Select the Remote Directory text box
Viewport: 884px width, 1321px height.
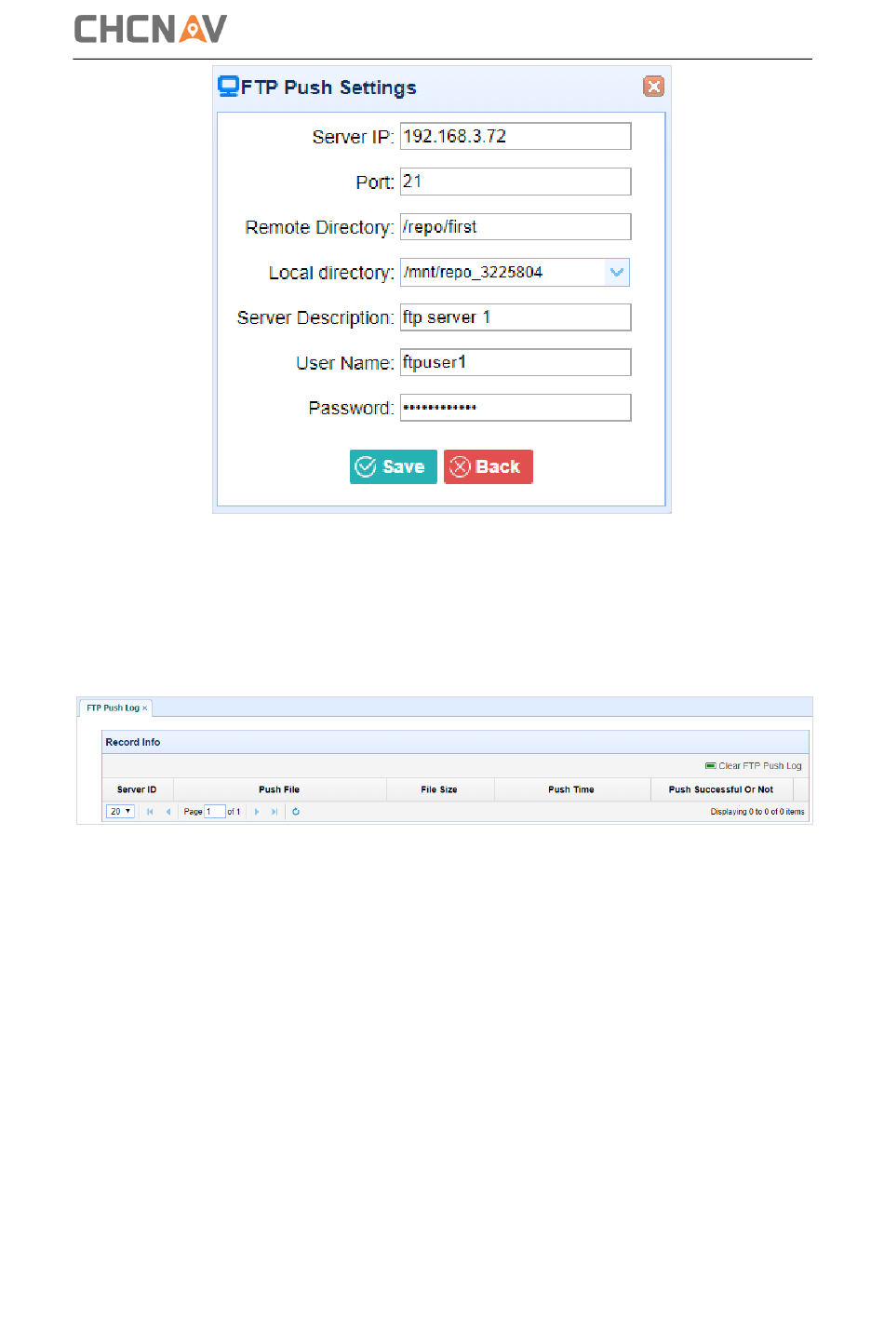(515, 227)
